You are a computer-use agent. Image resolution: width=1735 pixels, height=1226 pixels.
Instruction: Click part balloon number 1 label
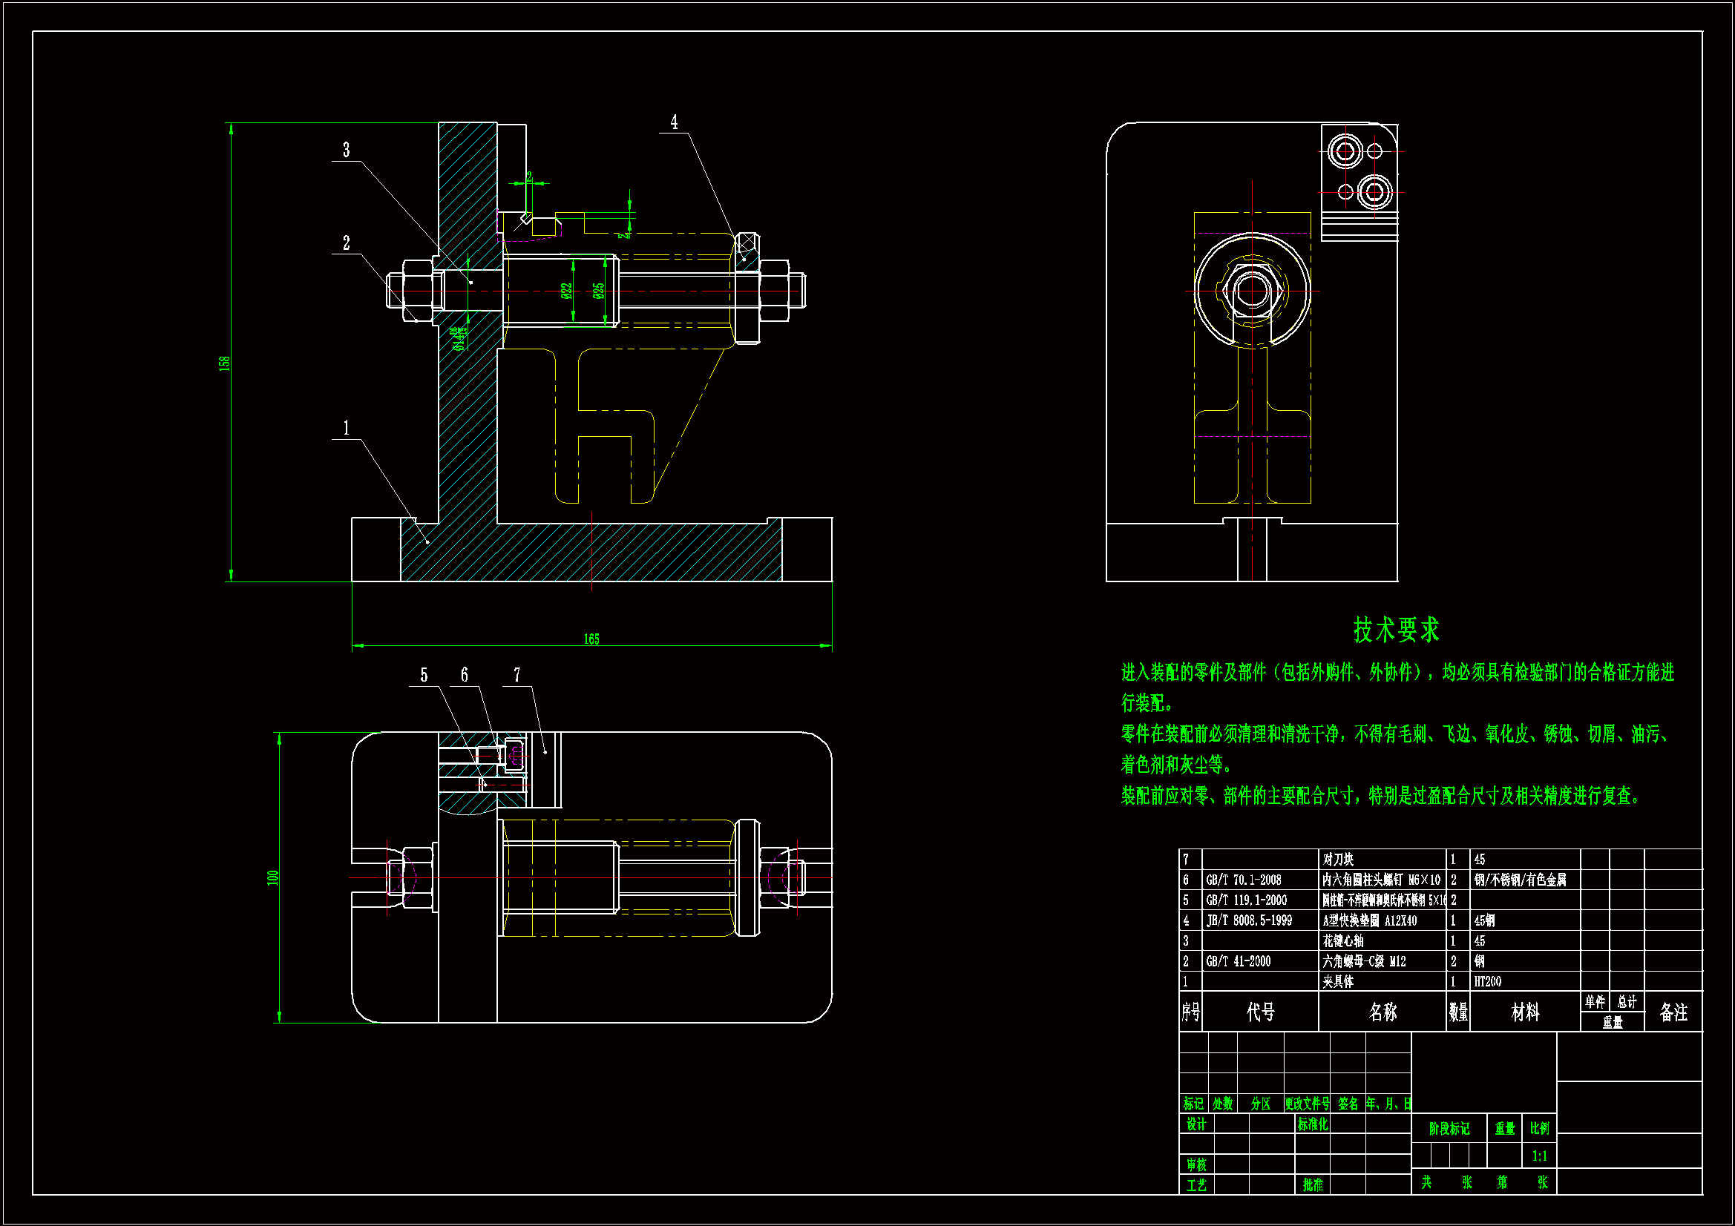point(346,428)
